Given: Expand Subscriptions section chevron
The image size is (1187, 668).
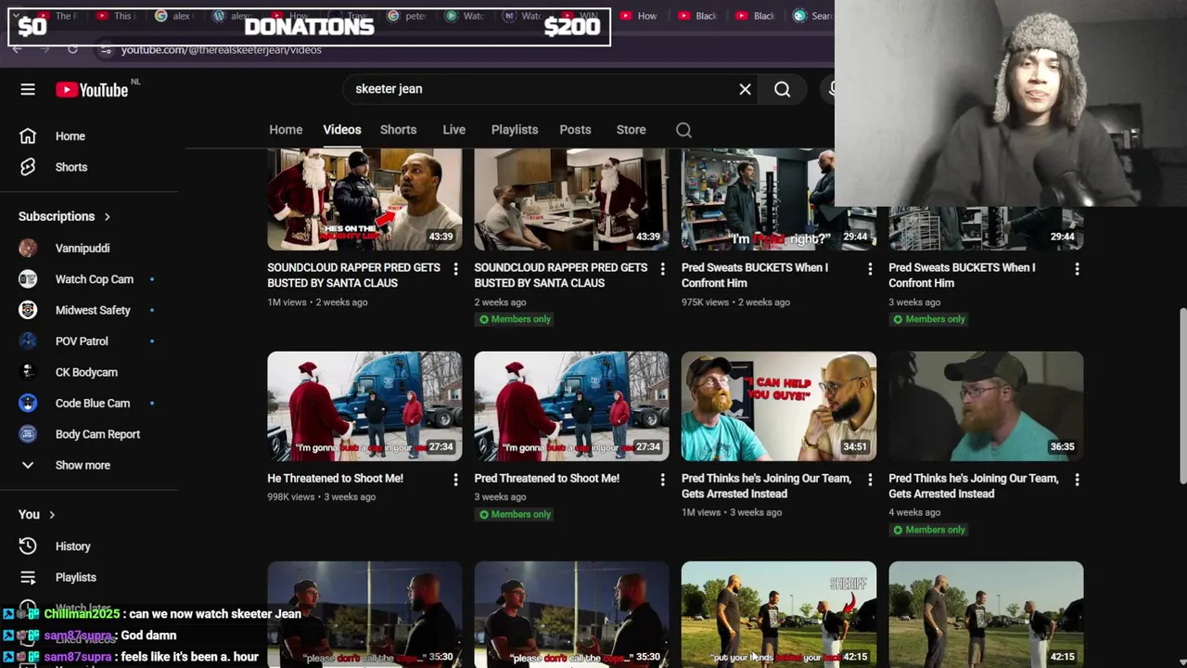Looking at the screenshot, I should point(107,216).
